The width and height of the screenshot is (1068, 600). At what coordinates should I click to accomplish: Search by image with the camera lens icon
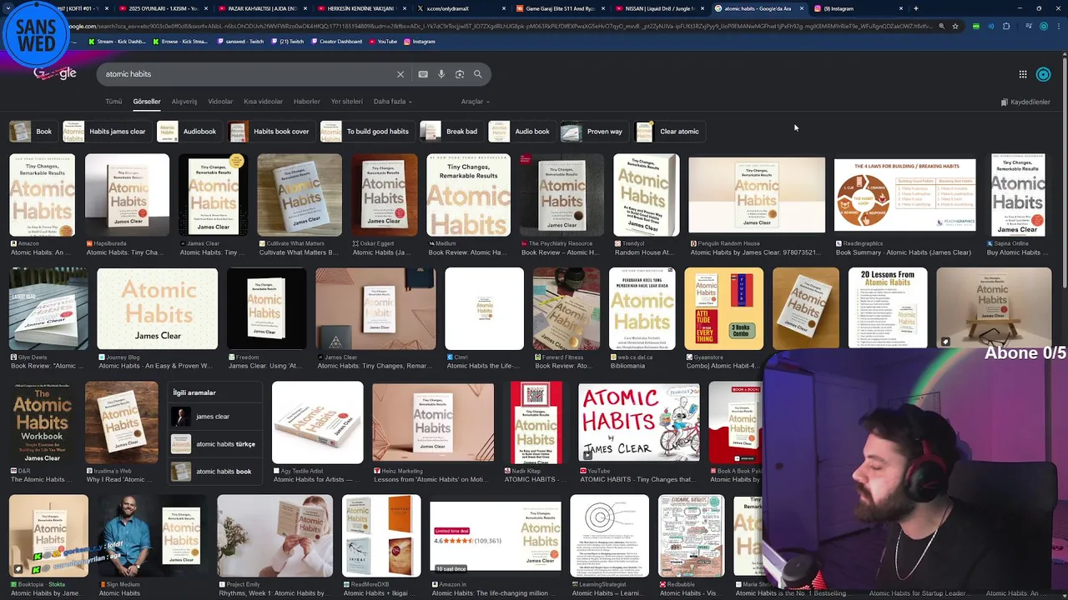(460, 74)
